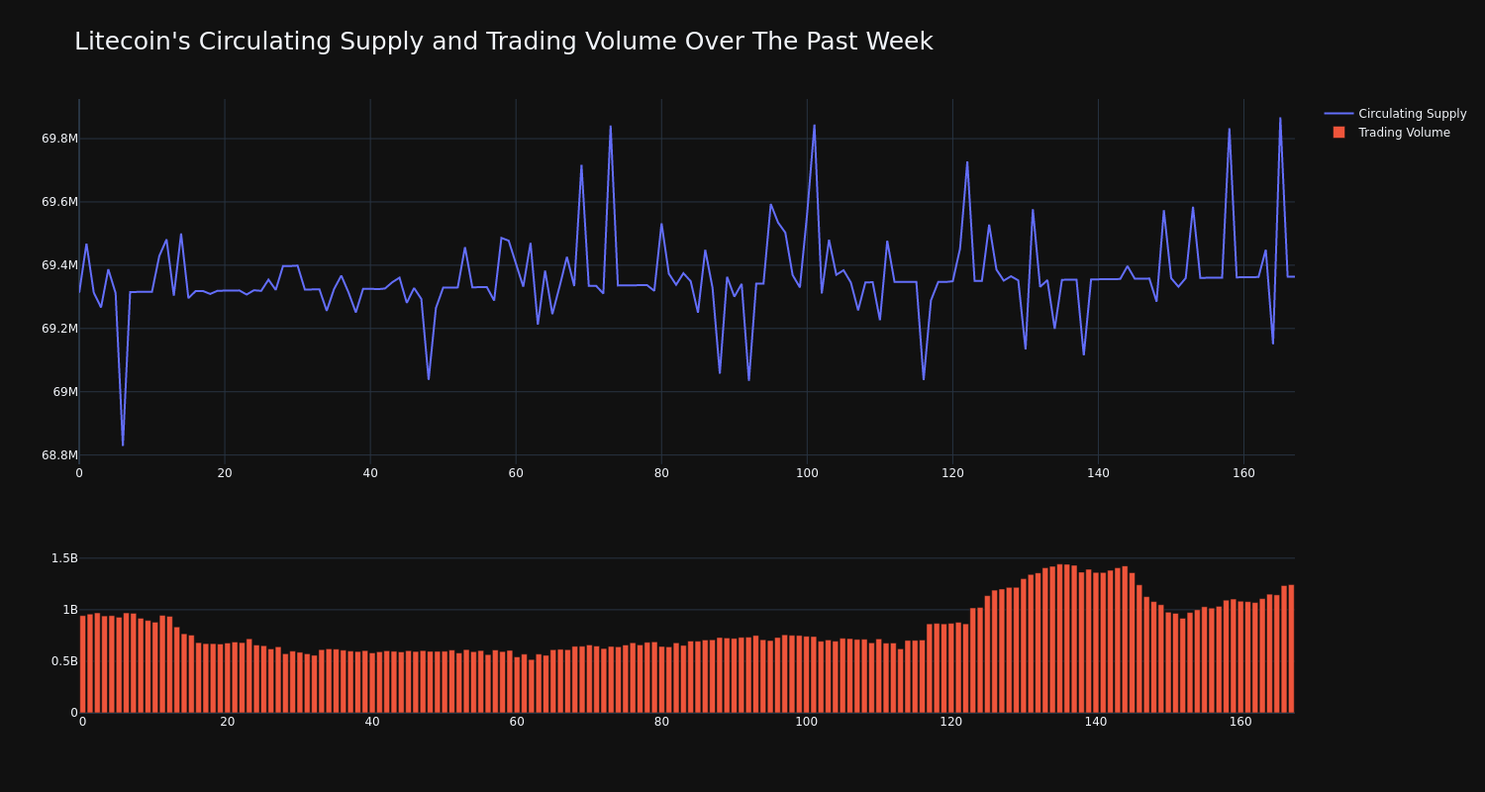Image resolution: width=1485 pixels, height=792 pixels.
Task: Click the 1.5B volume axis label
Action: [64, 558]
